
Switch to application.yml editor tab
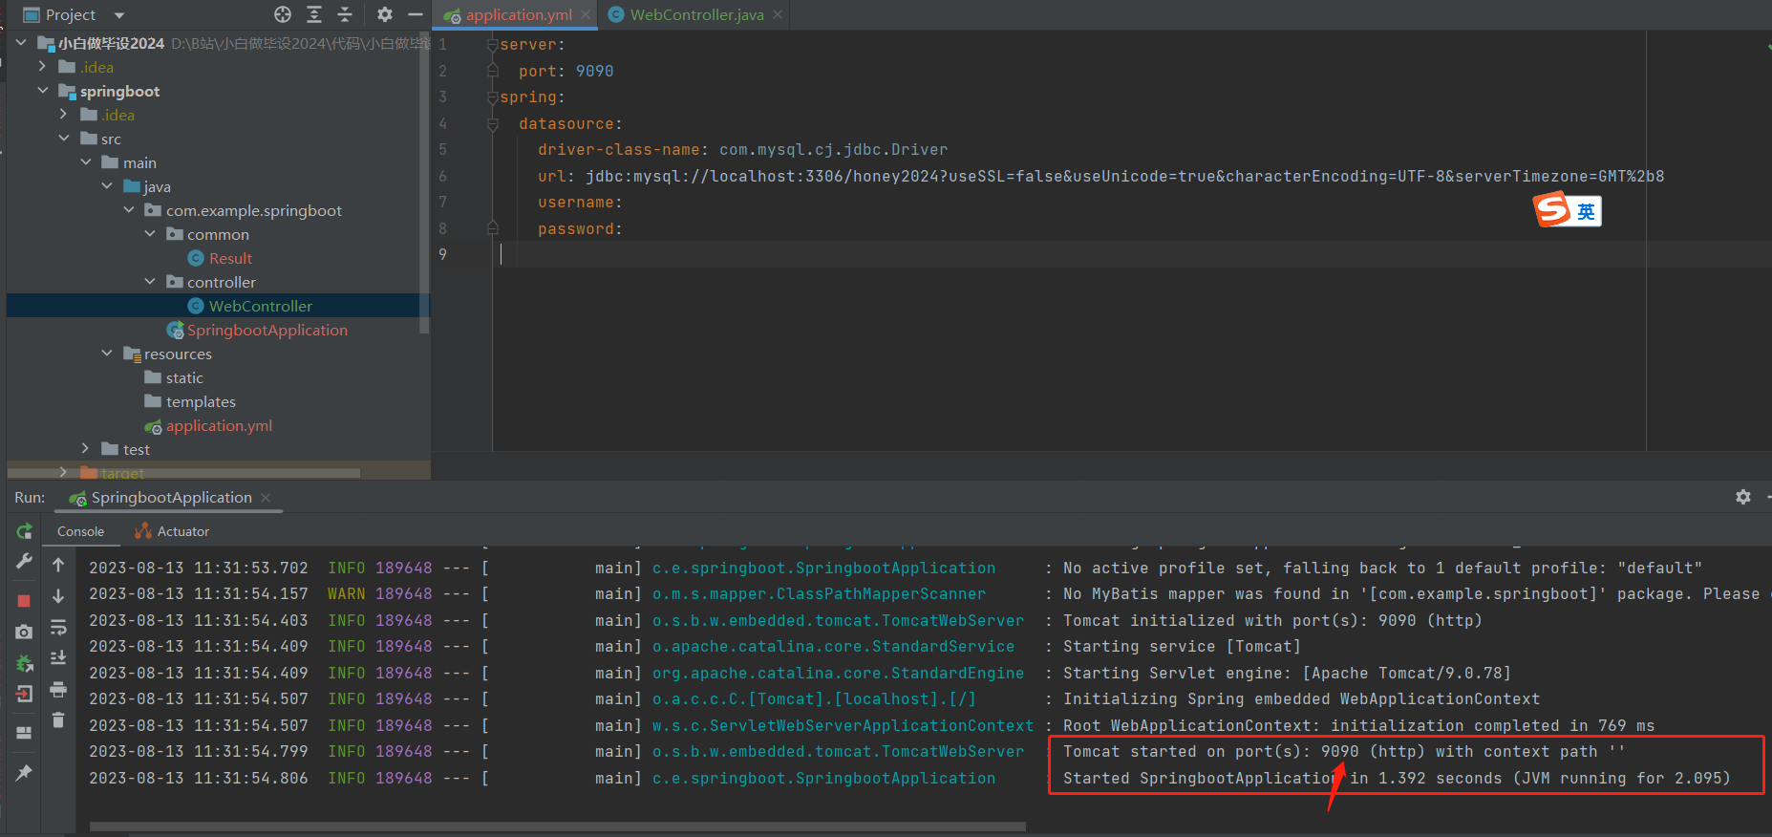[x=519, y=14]
